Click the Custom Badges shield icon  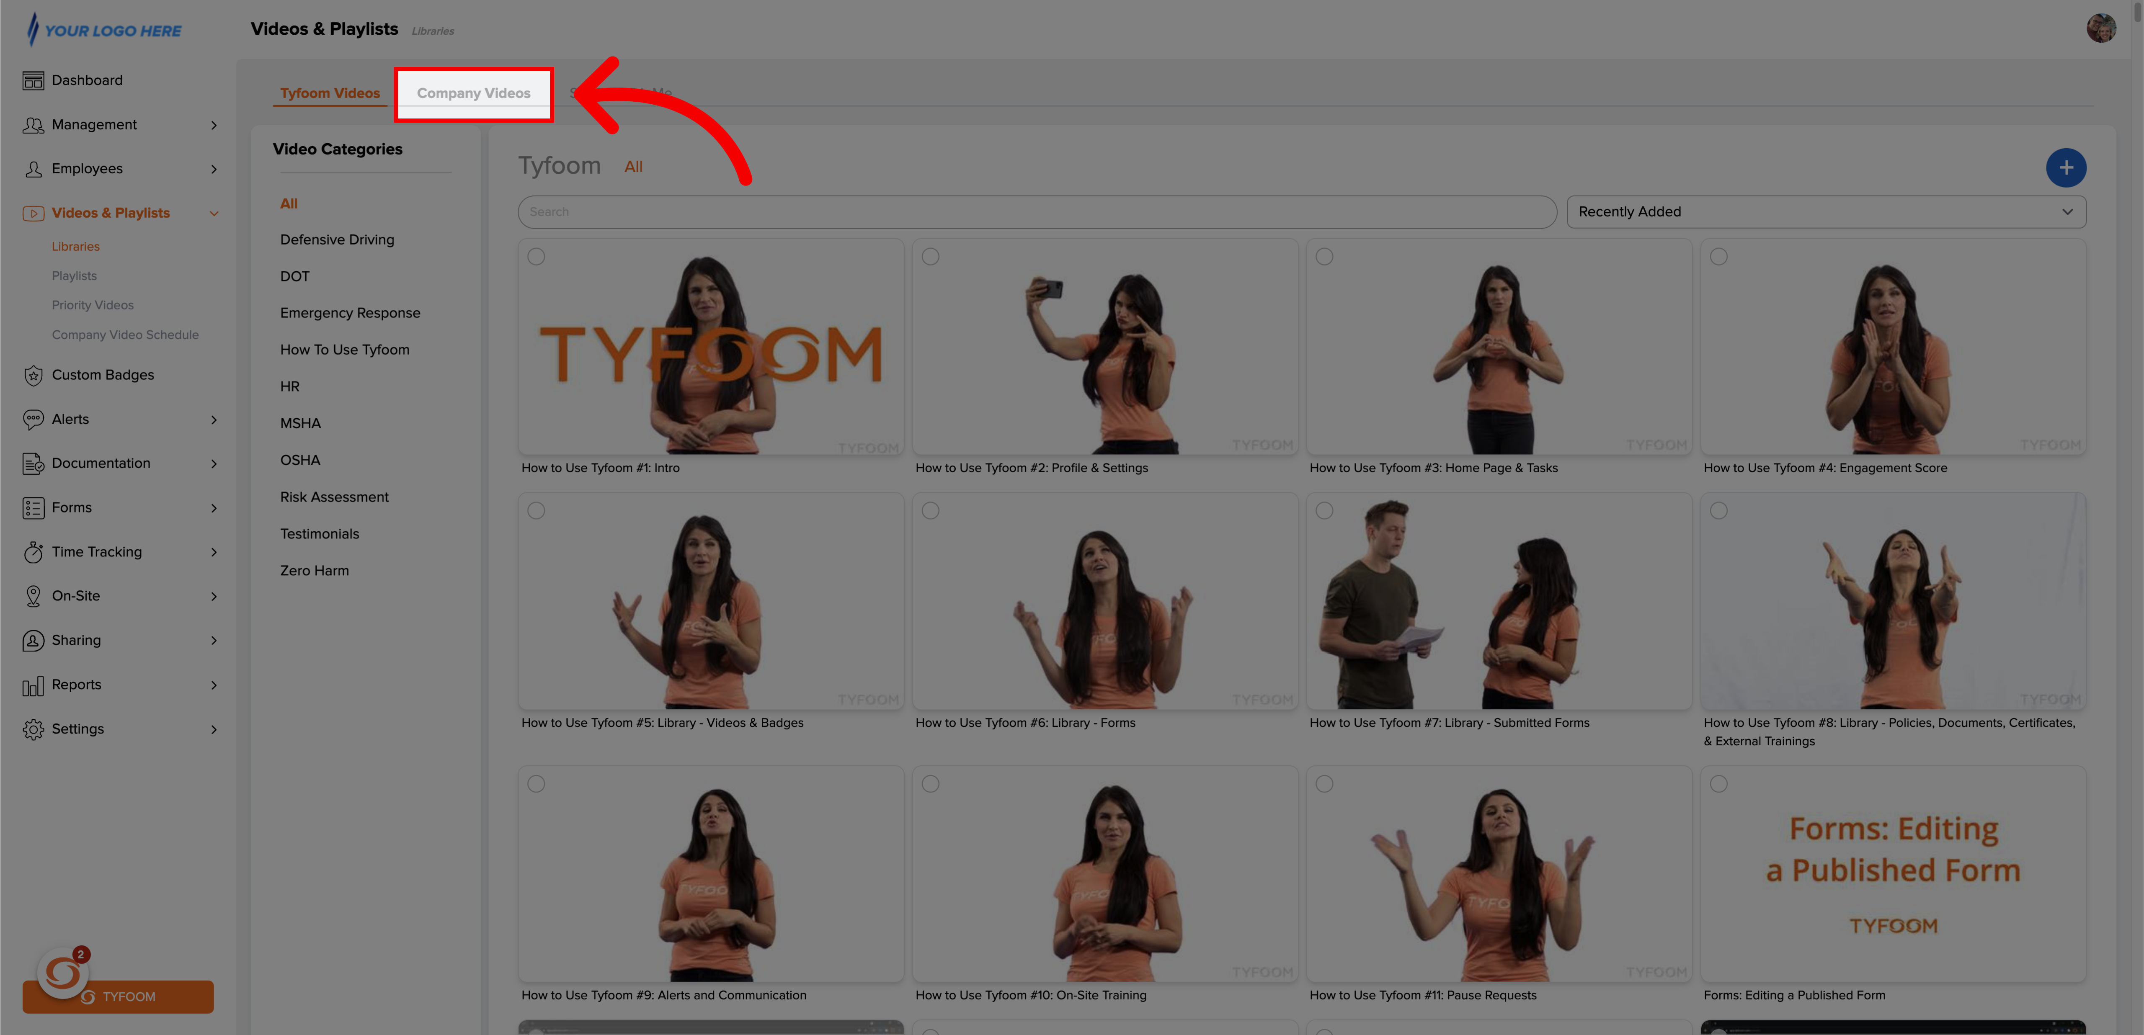[x=33, y=375]
